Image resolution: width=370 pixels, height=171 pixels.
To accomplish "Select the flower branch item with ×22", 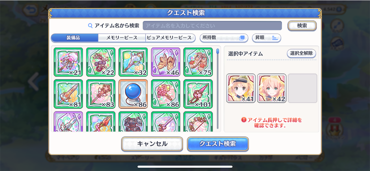I will 101,62.
